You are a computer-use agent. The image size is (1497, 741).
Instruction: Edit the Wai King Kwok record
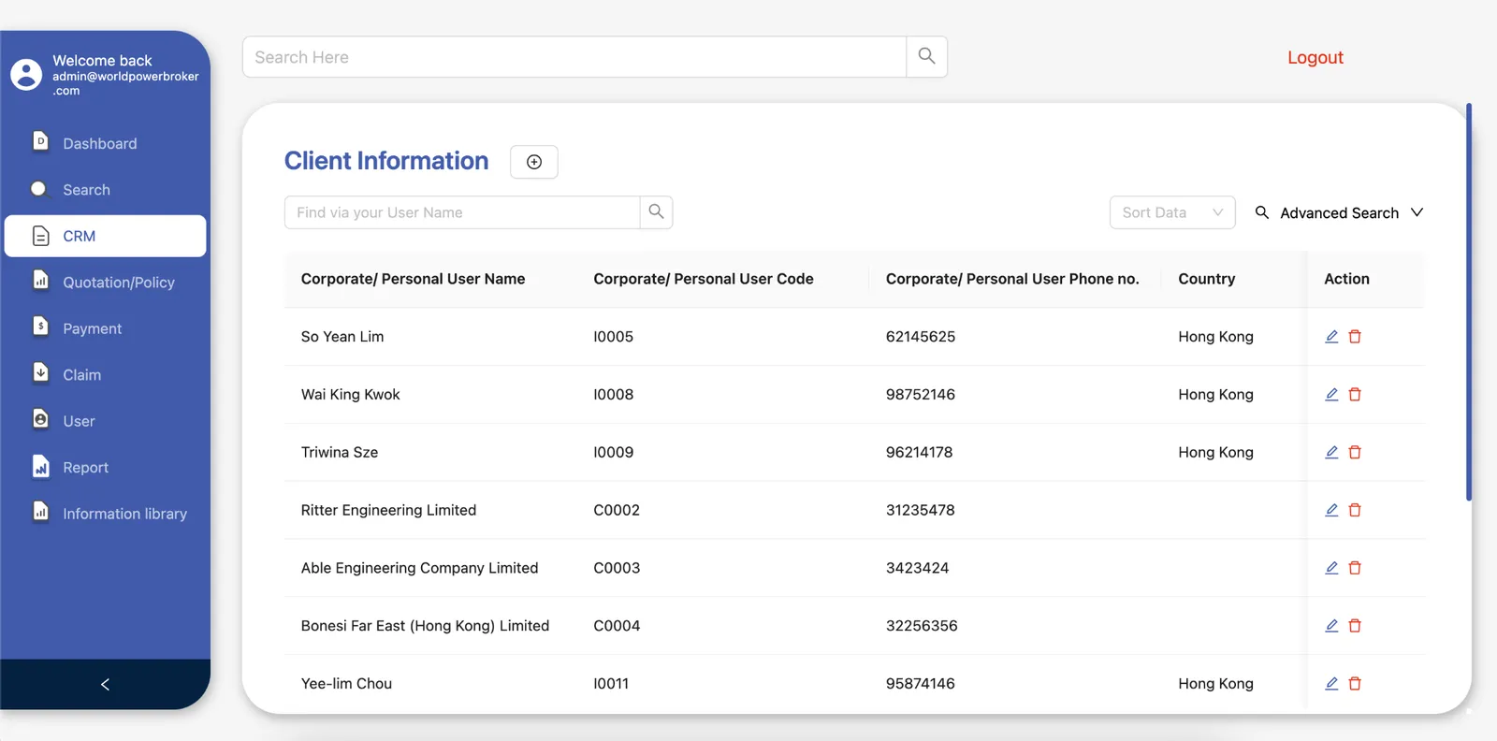click(1331, 395)
